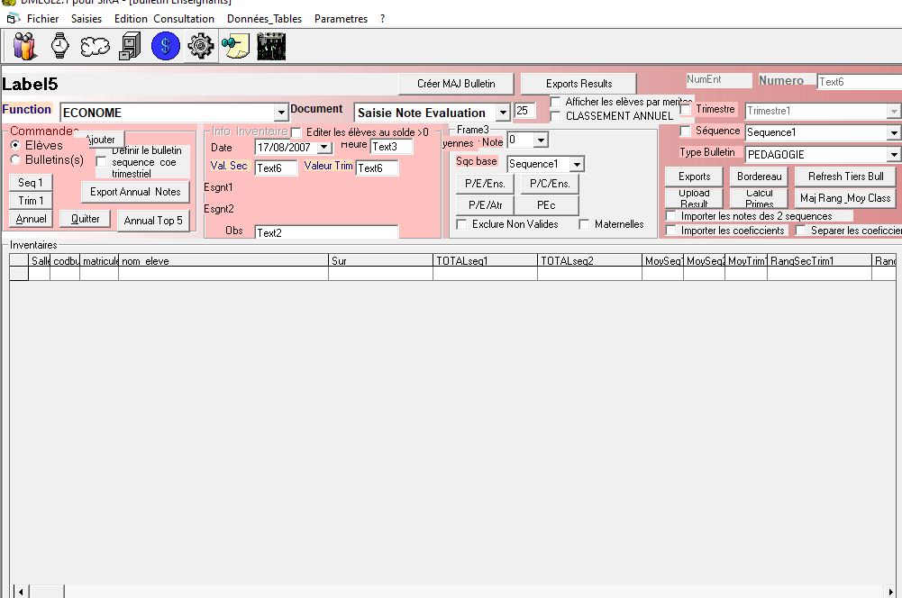Open the gear settings toolbar icon

click(200, 45)
